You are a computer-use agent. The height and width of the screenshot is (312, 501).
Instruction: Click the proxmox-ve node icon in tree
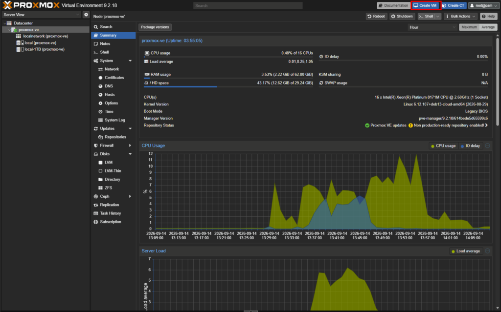(14, 30)
